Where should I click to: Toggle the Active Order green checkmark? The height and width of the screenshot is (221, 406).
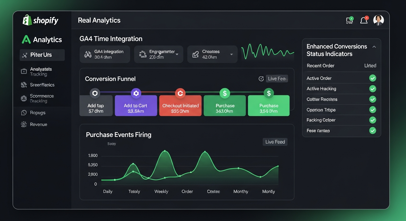373,78
